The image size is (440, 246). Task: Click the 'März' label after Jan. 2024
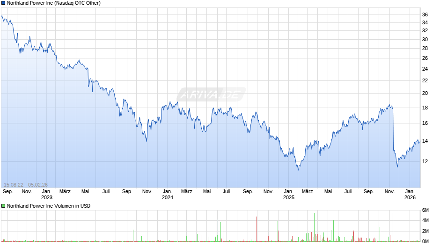(x=187, y=192)
